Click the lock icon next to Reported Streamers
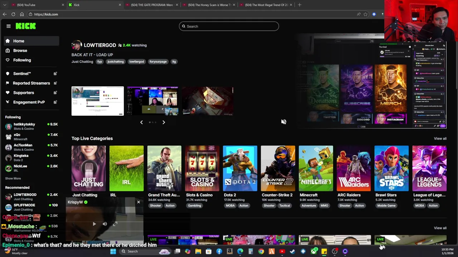 pos(55,83)
